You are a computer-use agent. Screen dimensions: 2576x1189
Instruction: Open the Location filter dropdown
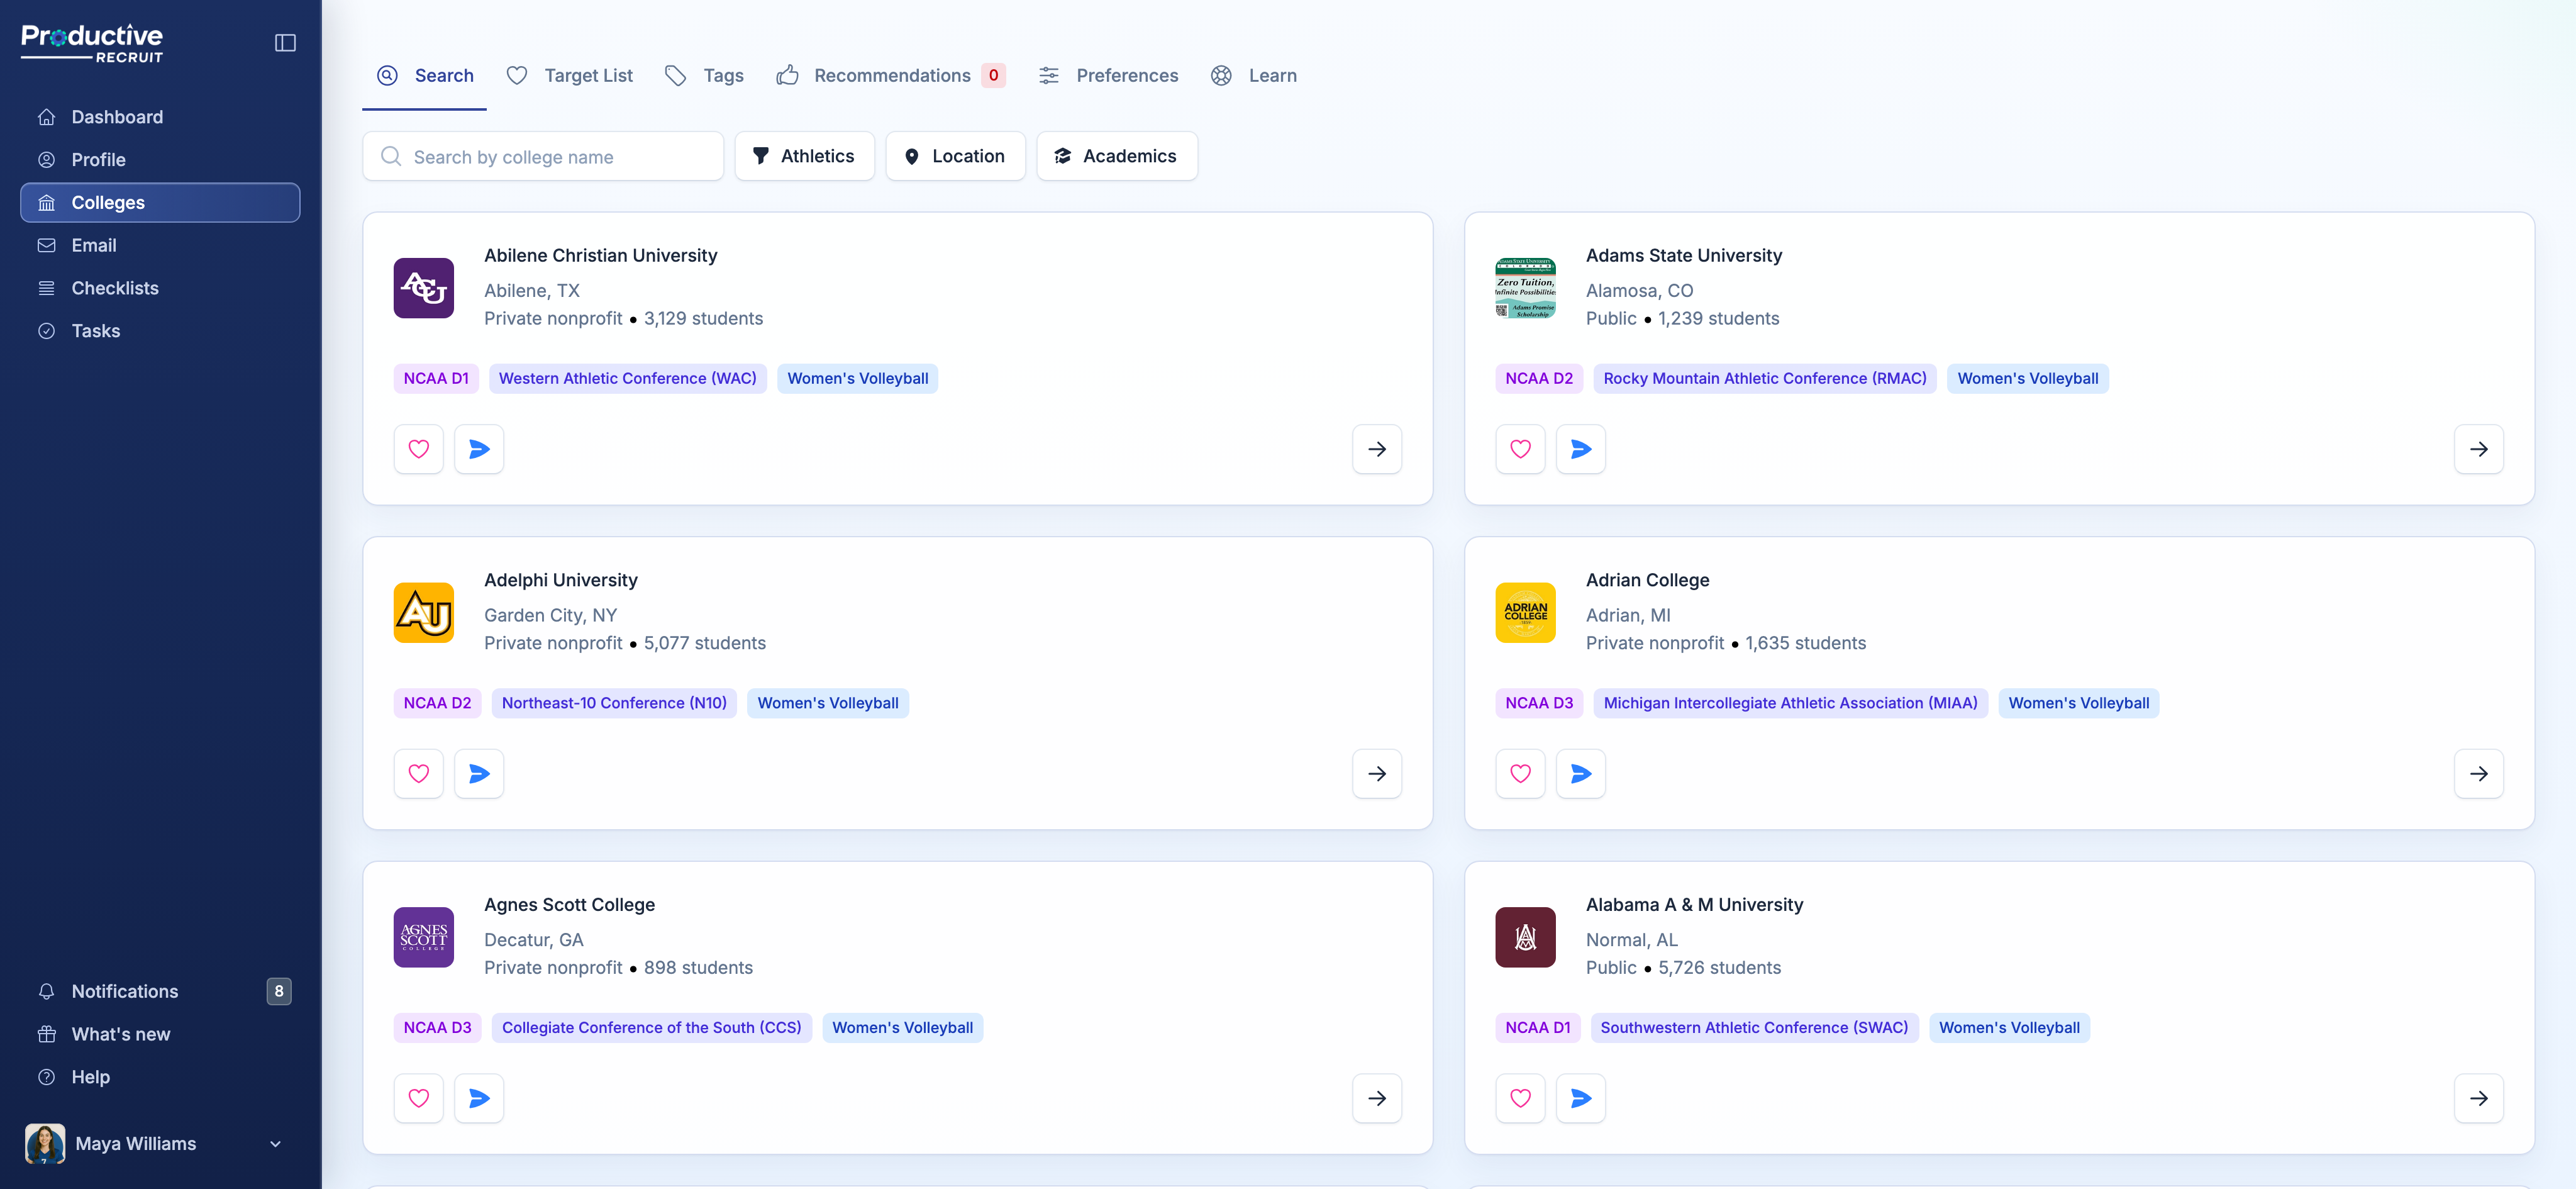(x=955, y=156)
